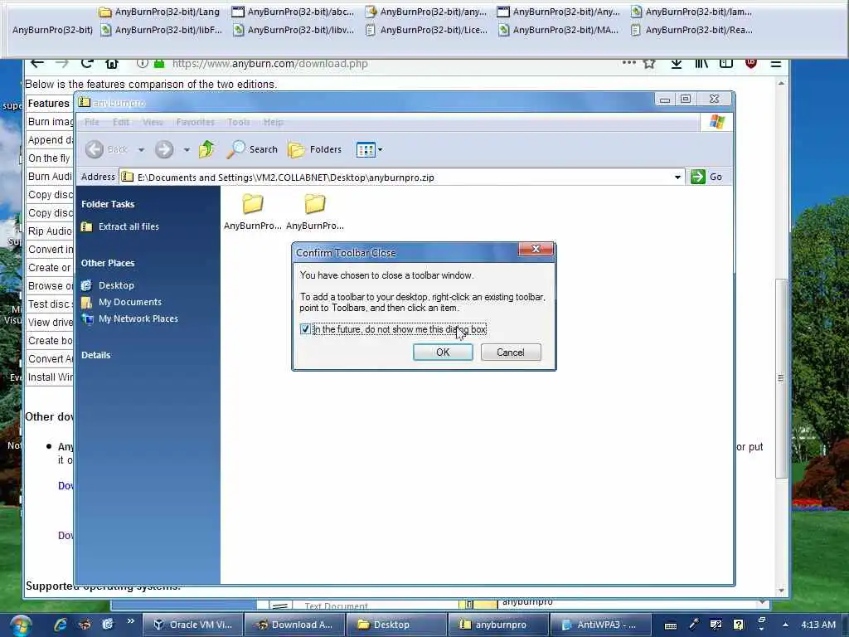Open the Back history dropdown arrow

[141, 149]
